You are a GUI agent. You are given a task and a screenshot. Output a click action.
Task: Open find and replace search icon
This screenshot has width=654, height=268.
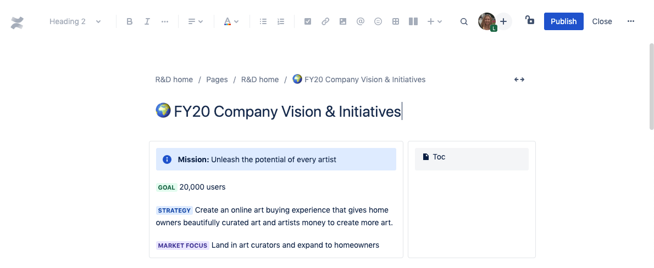pyautogui.click(x=464, y=21)
